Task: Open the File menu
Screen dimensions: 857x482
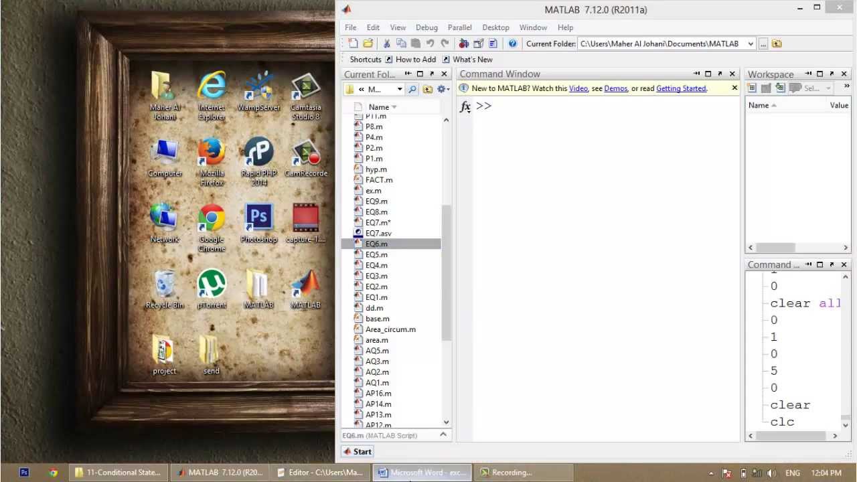Action: point(350,27)
